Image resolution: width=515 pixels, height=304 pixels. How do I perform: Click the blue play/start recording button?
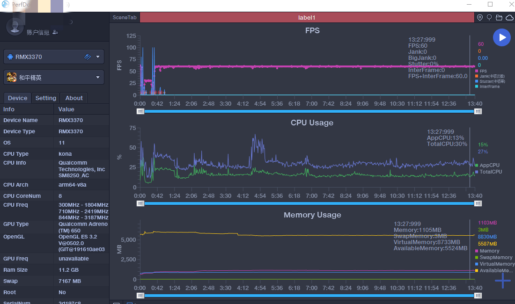click(501, 37)
